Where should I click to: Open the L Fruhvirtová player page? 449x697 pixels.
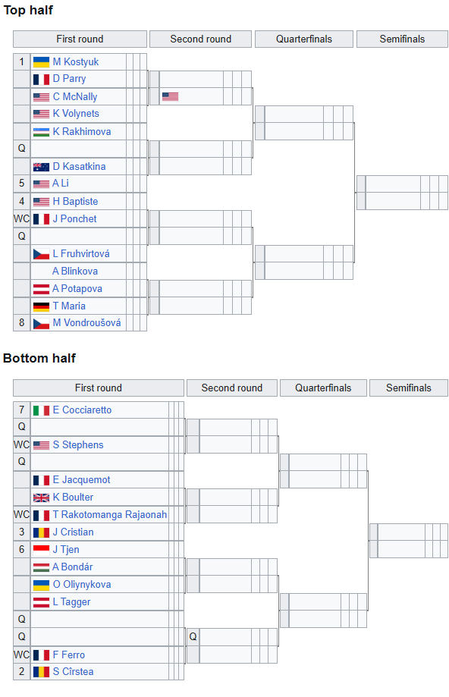[x=81, y=254]
